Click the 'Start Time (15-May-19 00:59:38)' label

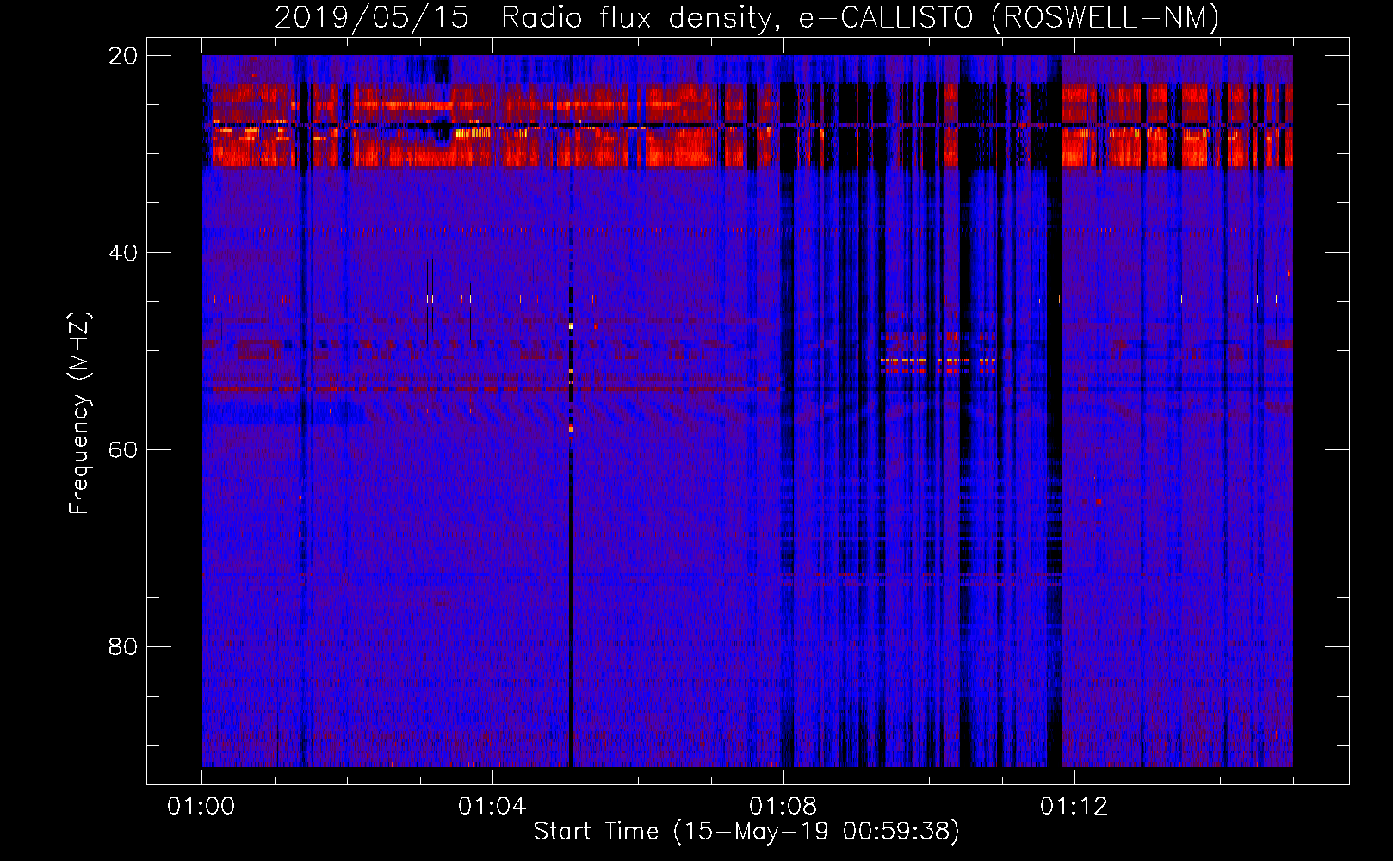pos(746,832)
